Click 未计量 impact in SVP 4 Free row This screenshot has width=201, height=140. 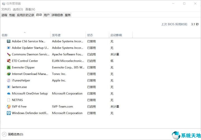115,107
